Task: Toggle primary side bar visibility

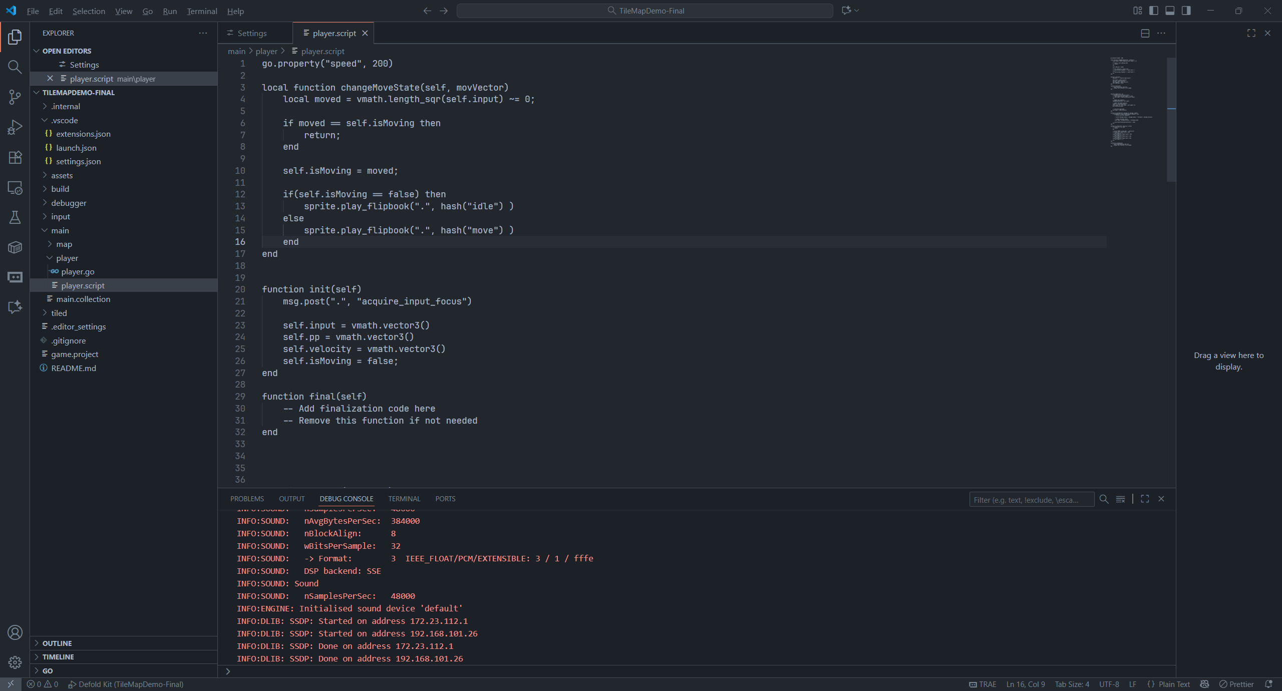Action: pyautogui.click(x=1154, y=11)
